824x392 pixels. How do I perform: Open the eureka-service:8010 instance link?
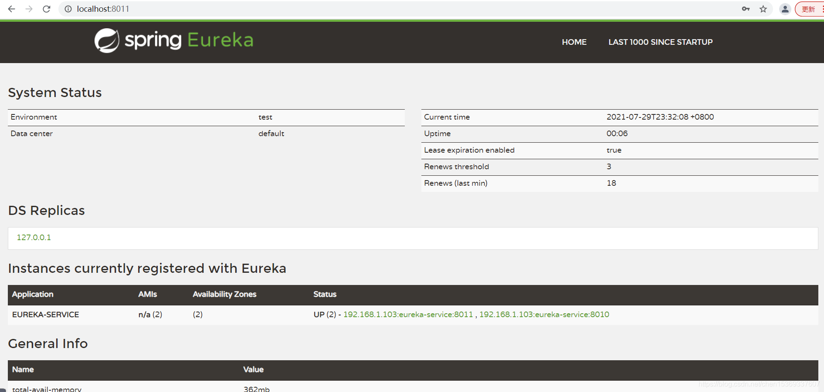(x=544, y=315)
